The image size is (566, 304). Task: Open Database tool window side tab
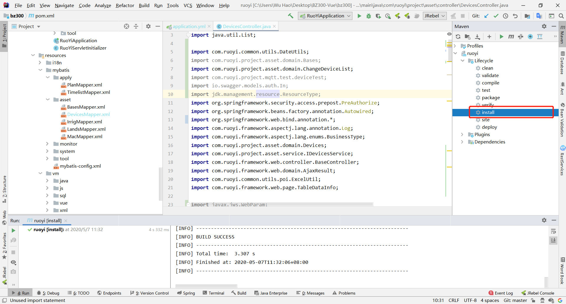[562, 63]
